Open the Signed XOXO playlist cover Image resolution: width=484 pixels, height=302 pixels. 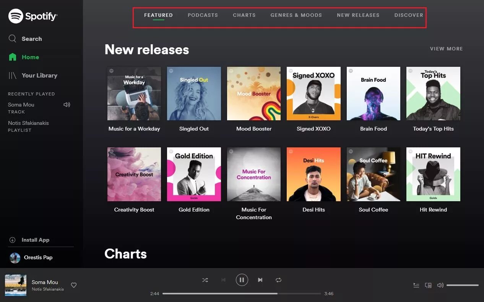point(313,94)
